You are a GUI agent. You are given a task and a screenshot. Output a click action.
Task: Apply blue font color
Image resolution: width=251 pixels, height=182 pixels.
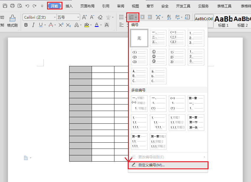click(x=97, y=25)
